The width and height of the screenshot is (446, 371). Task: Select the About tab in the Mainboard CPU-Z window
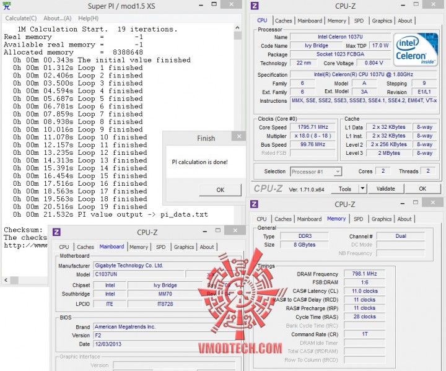[207, 247]
